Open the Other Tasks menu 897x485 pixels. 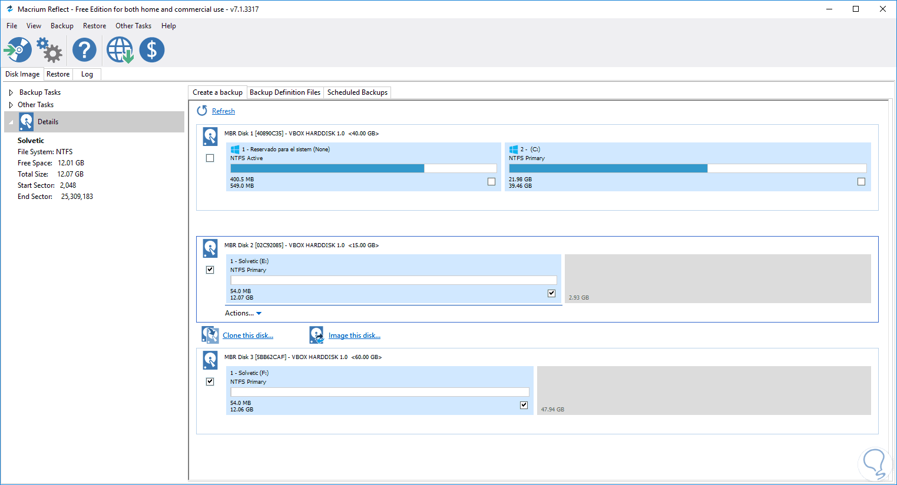click(133, 26)
